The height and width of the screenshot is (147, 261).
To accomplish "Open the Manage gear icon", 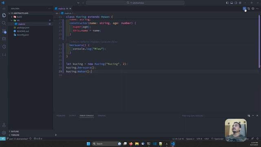I will click(x=4, y=133).
